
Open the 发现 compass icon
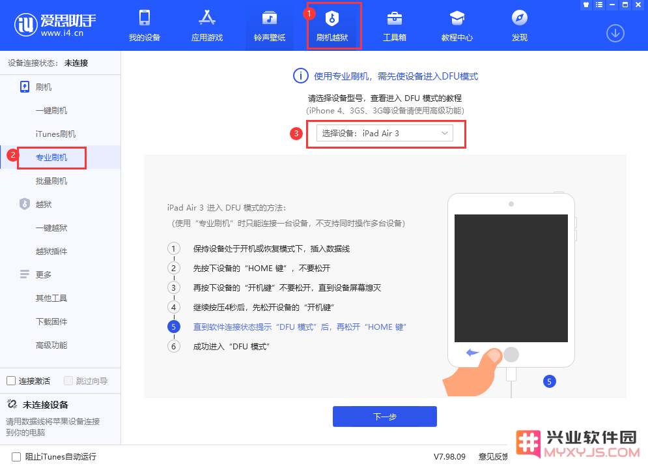pos(520,18)
